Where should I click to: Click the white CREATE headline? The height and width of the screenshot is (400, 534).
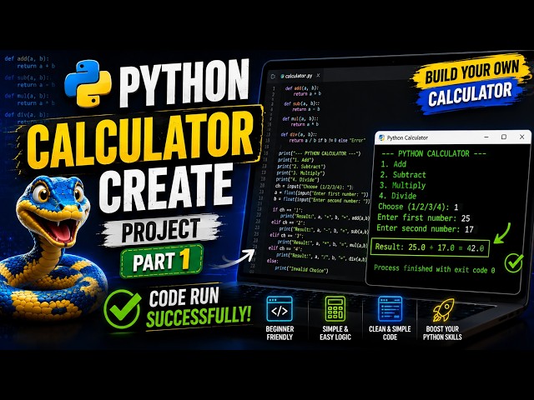pyautogui.click(x=167, y=188)
